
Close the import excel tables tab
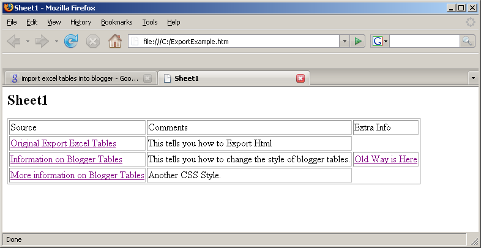point(147,78)
